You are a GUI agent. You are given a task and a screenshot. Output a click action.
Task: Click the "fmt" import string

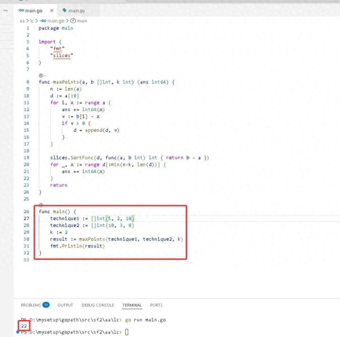(57, 49)
